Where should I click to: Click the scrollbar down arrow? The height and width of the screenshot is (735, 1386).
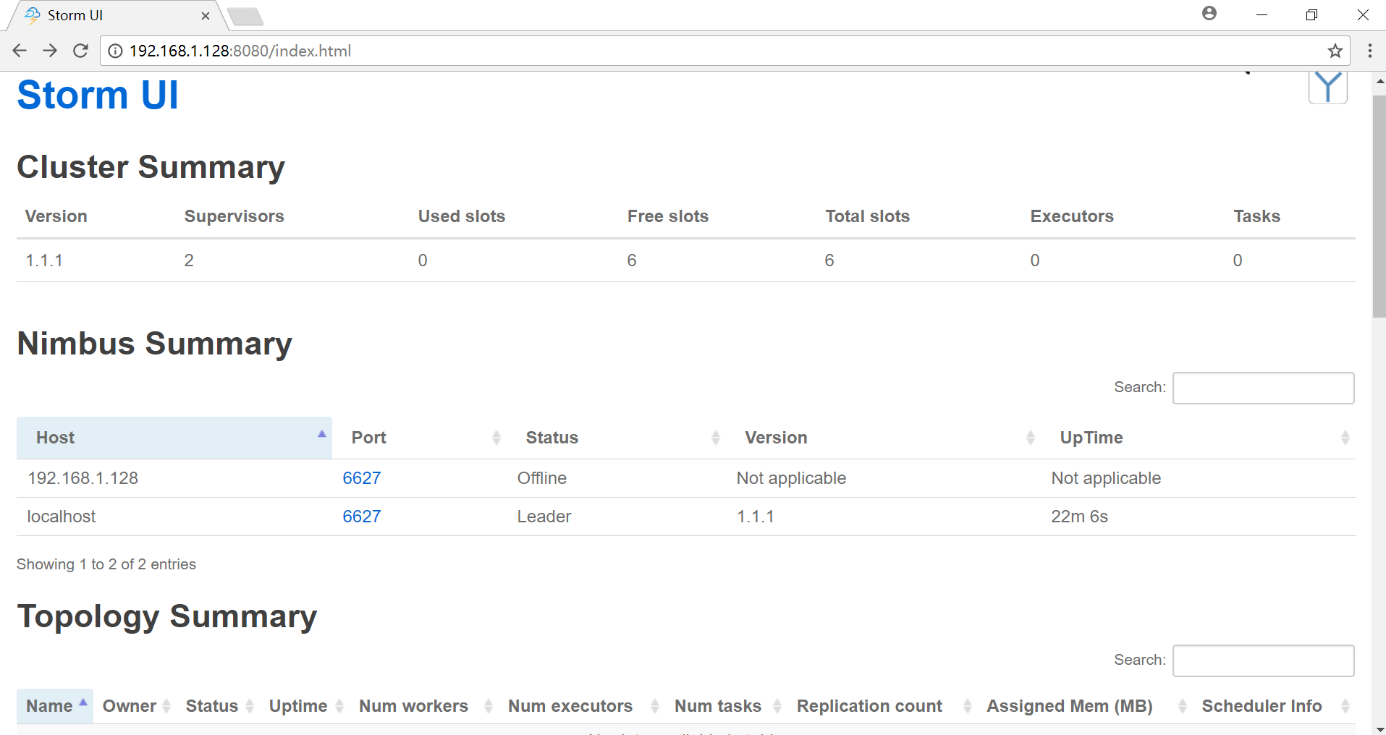click(x=1379, y=728)
